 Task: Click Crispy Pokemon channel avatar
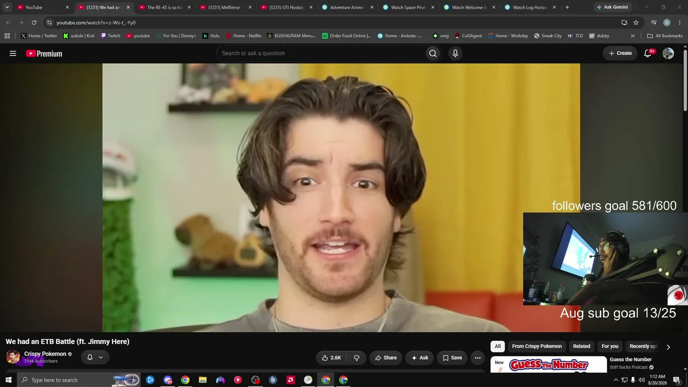13,357
